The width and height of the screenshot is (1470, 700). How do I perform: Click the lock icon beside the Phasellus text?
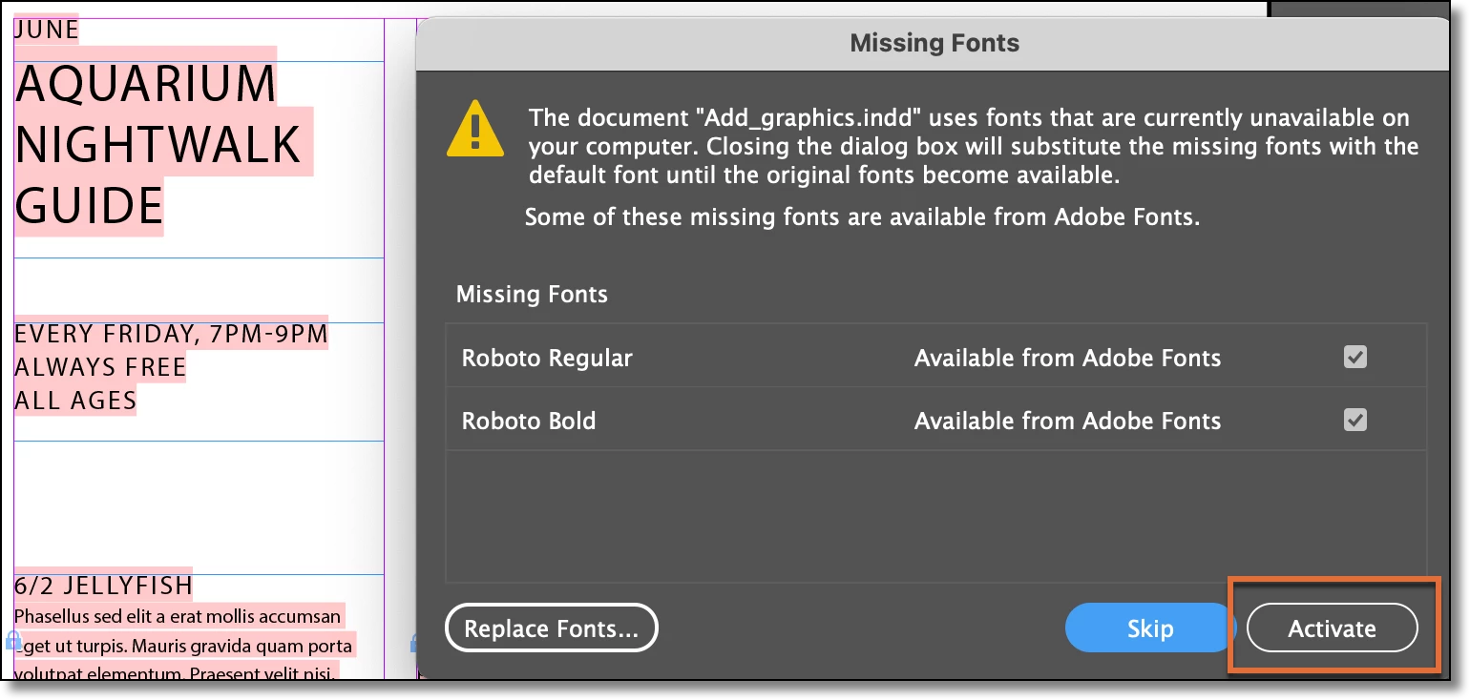click(13, 640)
